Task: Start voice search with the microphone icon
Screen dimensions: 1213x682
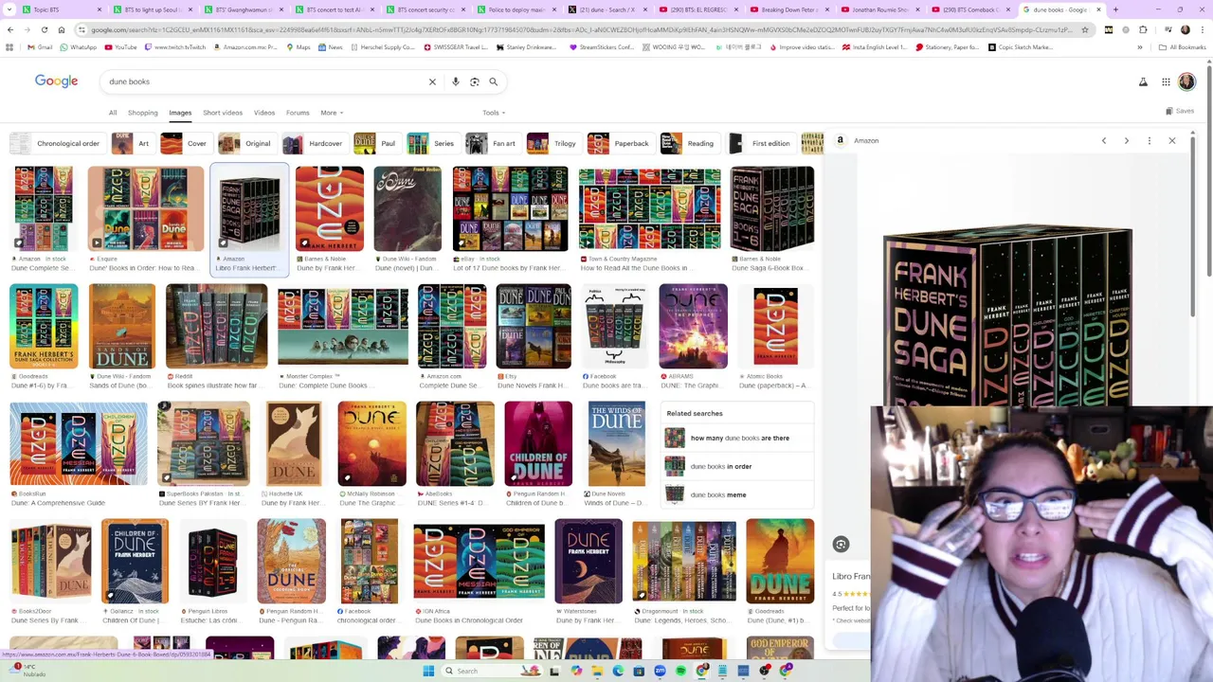Action: [456, 81]
